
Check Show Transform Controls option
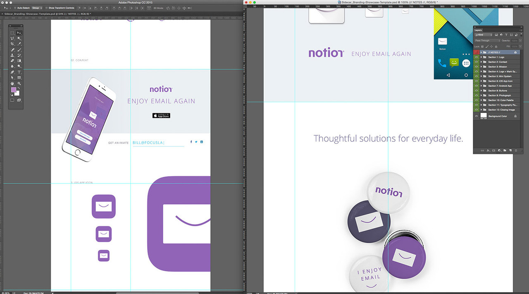(x=46, y=8)
